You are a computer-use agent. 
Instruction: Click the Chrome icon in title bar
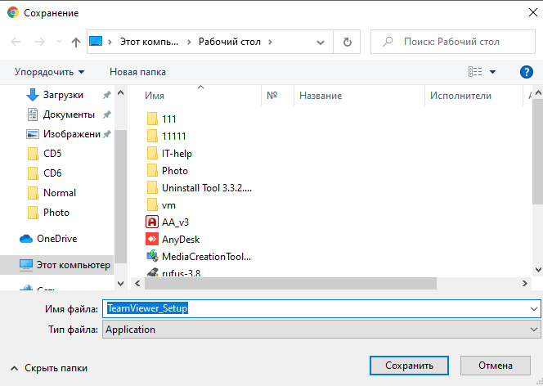tap(13, 13)
